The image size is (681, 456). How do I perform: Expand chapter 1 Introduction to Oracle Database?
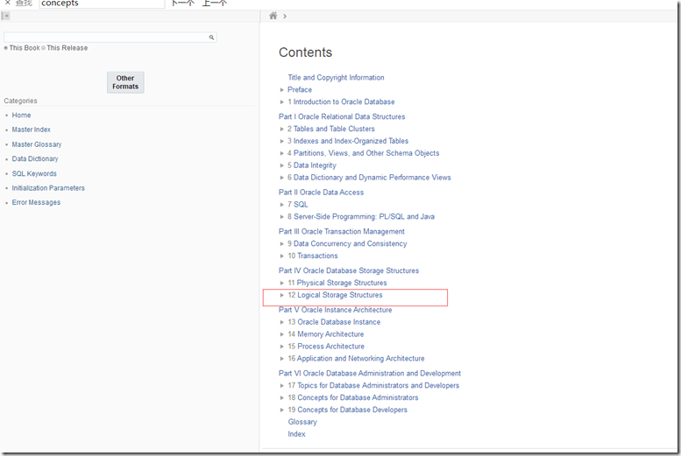pyautogui.click(x=282, y=102)
